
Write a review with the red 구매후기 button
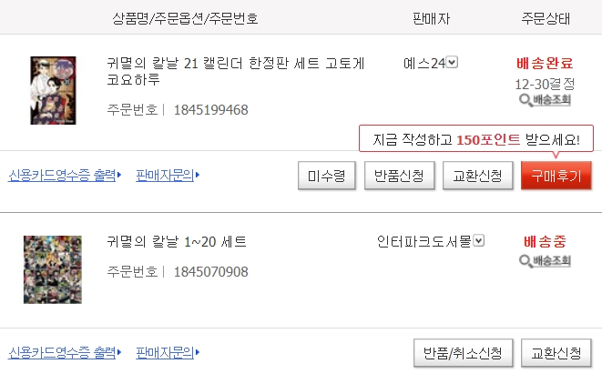[556, 176]
